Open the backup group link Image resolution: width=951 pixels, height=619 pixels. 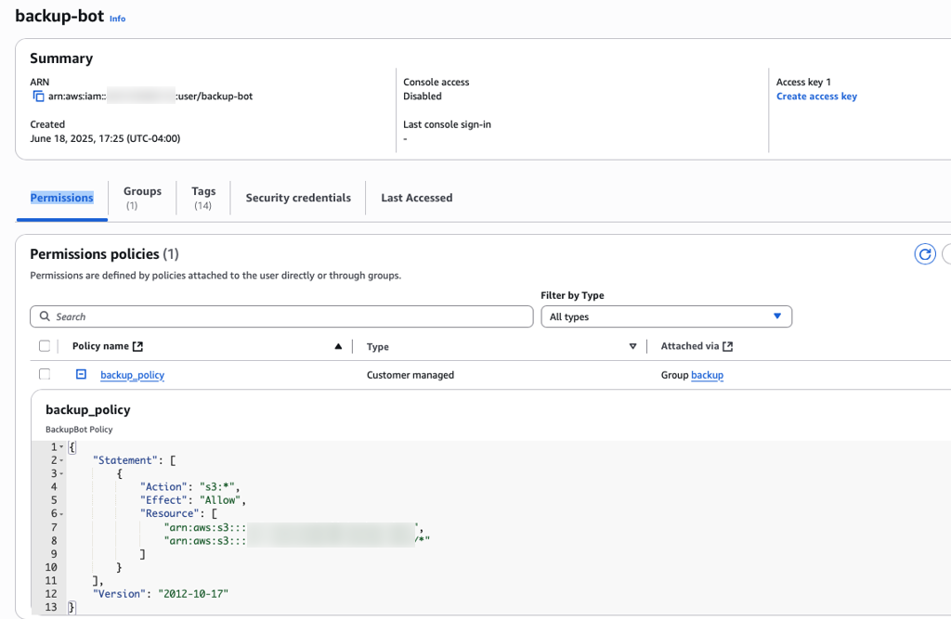pos(707,374)
